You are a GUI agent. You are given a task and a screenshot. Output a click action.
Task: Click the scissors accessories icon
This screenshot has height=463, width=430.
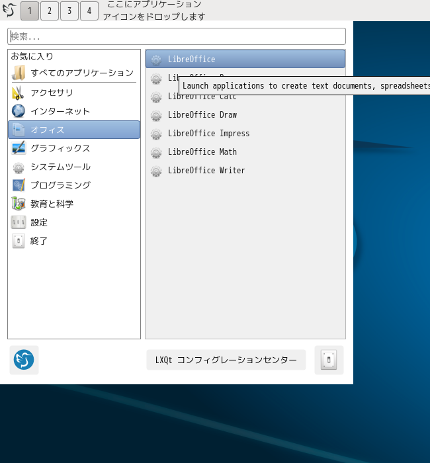pos(19,93)
